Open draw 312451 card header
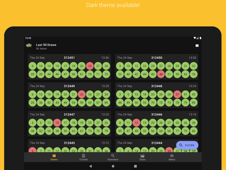 [x=69, y=58]
